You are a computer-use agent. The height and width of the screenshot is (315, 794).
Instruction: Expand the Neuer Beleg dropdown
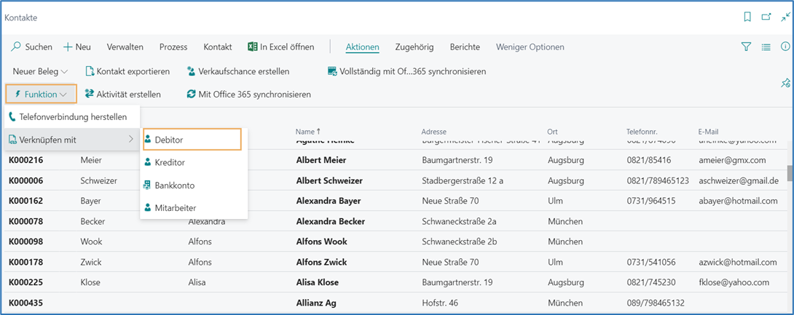tap(40, 71)
